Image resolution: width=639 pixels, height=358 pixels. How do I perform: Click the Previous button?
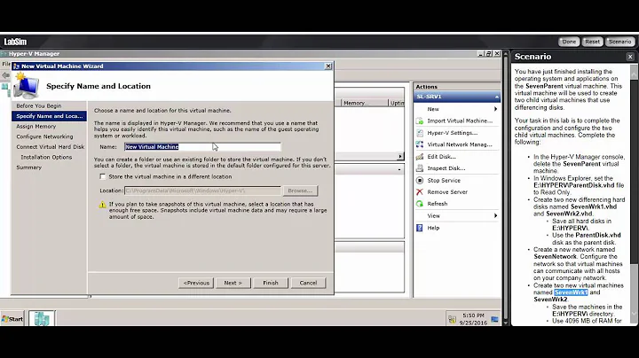pos(196,283)
